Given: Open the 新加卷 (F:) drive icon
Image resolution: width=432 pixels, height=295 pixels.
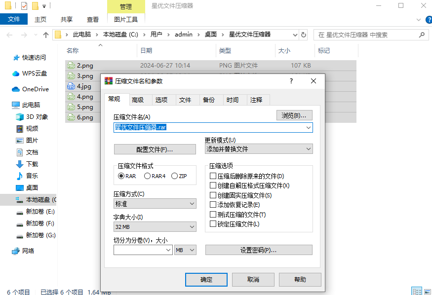Looking at the screenshot, I should [x=20, y=224].
